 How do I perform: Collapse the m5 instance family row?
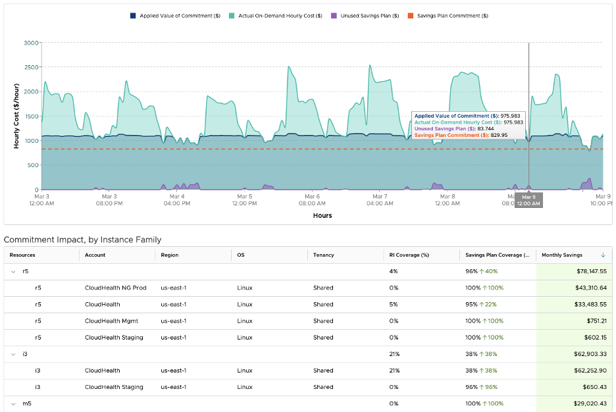13,403
